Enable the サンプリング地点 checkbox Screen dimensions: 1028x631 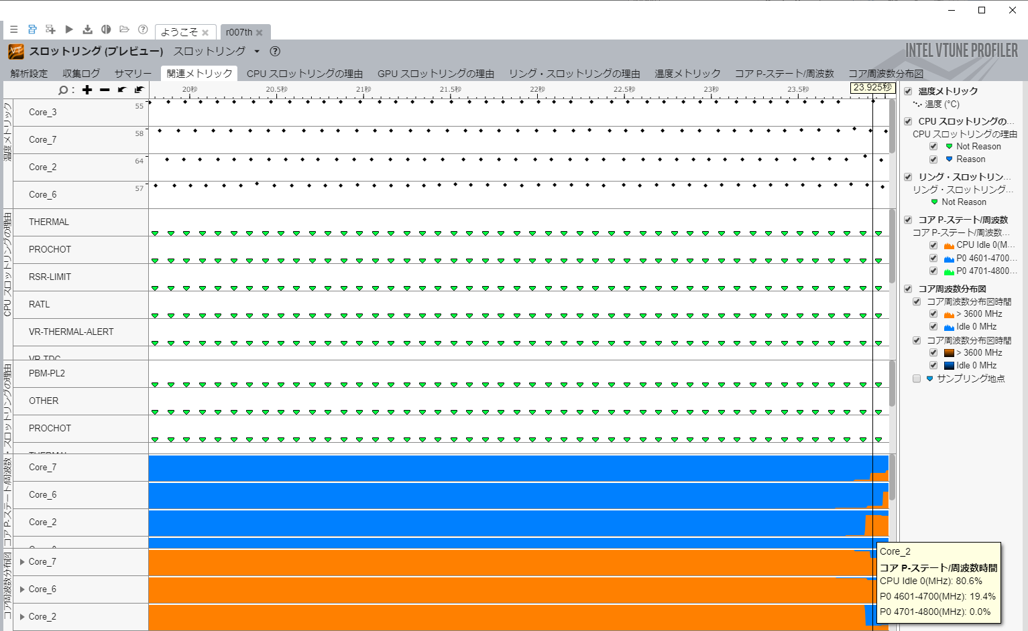(x=917, y=378)
